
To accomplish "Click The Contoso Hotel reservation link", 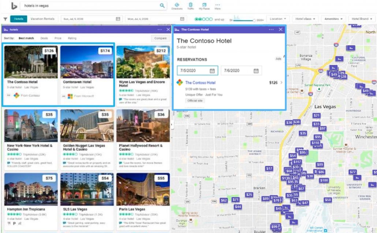I will (x=200, y=83).
